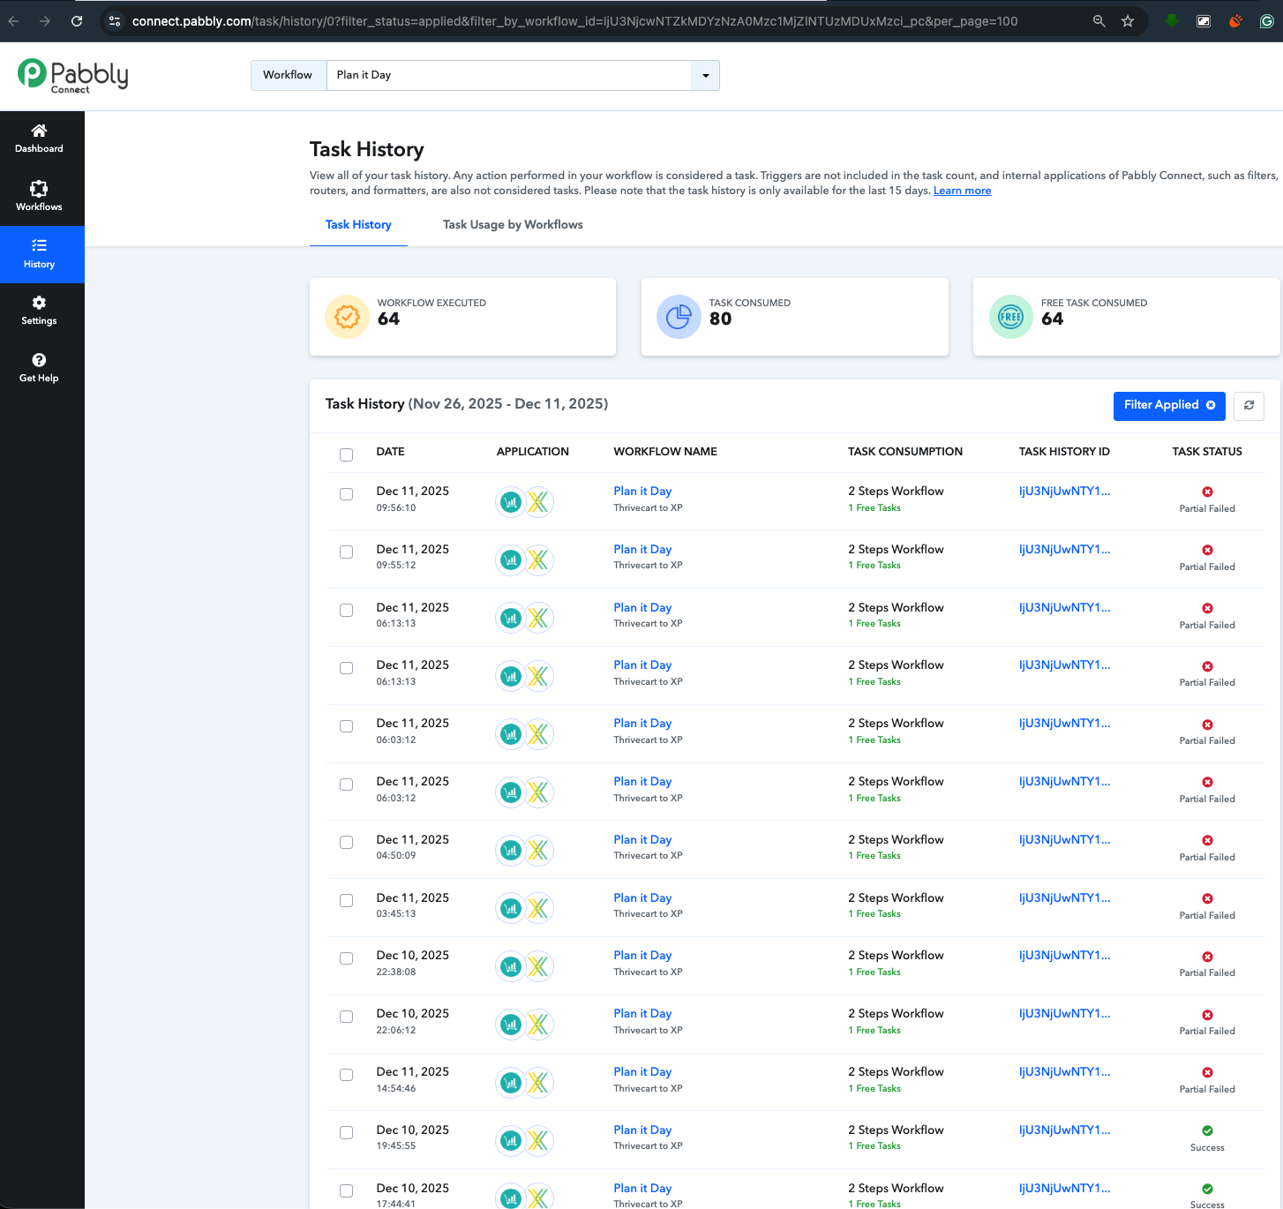Open Plan it Day workflow at 04:50:09
1283x1209 pixels.
click(642, 839)
